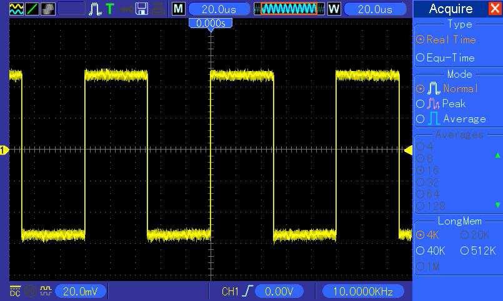503x301 pixels.
Task: Click the waveform memory overview bar
Action: [289, 9]
